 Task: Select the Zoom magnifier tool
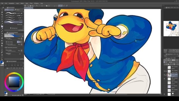pyautogui.click(x=2, y=10)
